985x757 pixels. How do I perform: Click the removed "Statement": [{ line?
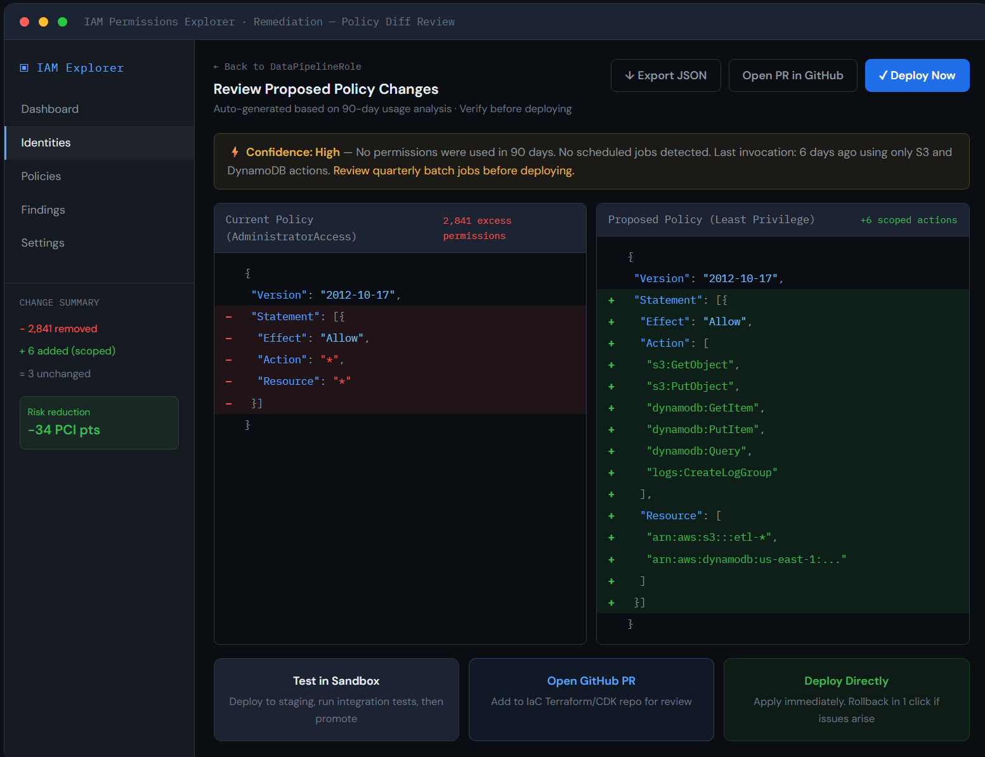coord(400,316)
